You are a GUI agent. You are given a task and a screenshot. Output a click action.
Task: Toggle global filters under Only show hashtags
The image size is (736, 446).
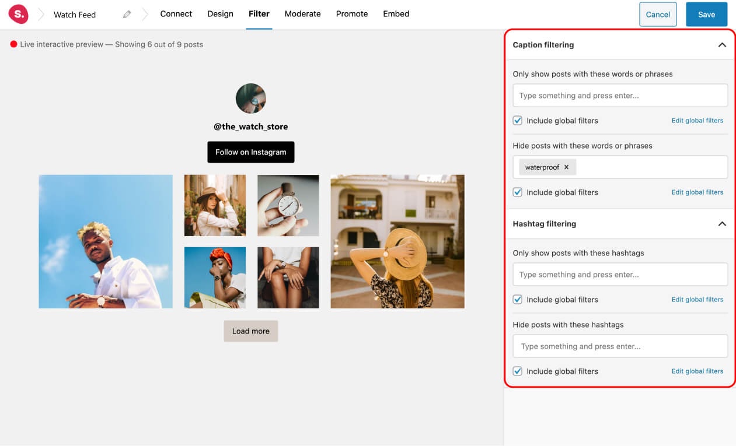click(x=517, y=300)
